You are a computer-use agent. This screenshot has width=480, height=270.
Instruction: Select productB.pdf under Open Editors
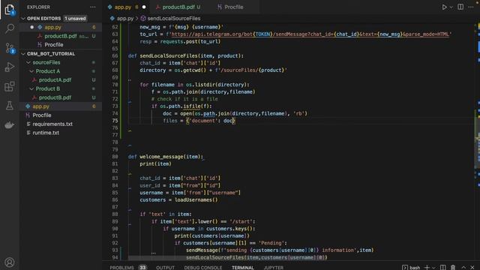[61, 36]
